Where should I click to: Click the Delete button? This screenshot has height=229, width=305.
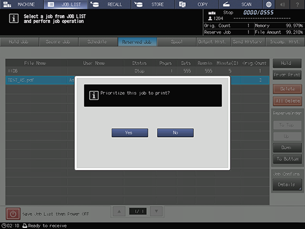(287, 89)
